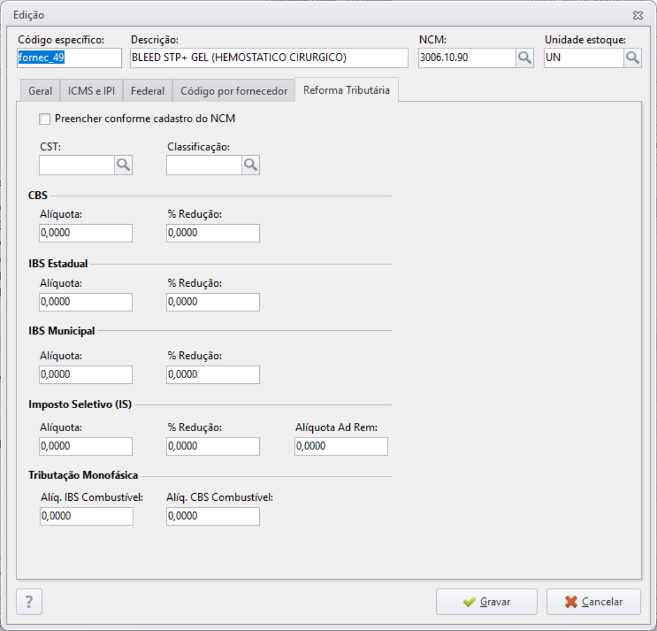657x631 pixels.
Task: Edit the CBS Alíquota field
Action: pyautogui.click(x=86, y=233)
